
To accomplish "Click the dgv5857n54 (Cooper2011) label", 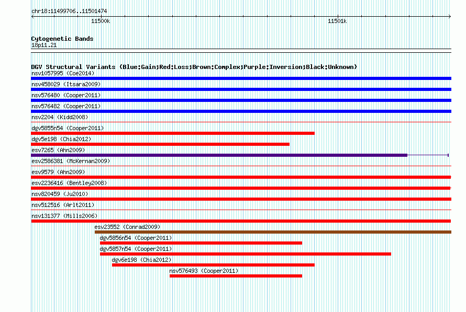I will (136, 249).
